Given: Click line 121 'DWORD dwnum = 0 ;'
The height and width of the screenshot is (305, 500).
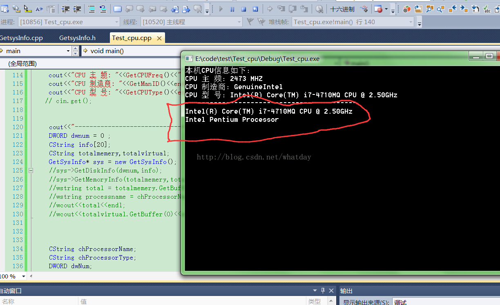Looking at the screenshot, I should (x=80, y=136).
